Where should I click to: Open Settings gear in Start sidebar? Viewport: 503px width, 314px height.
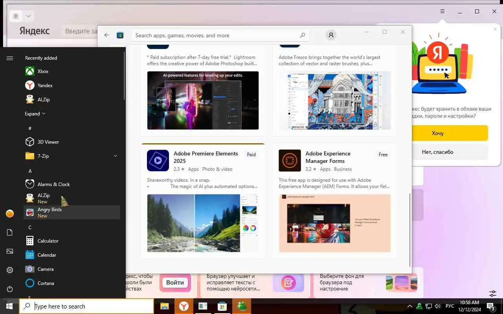10,270
